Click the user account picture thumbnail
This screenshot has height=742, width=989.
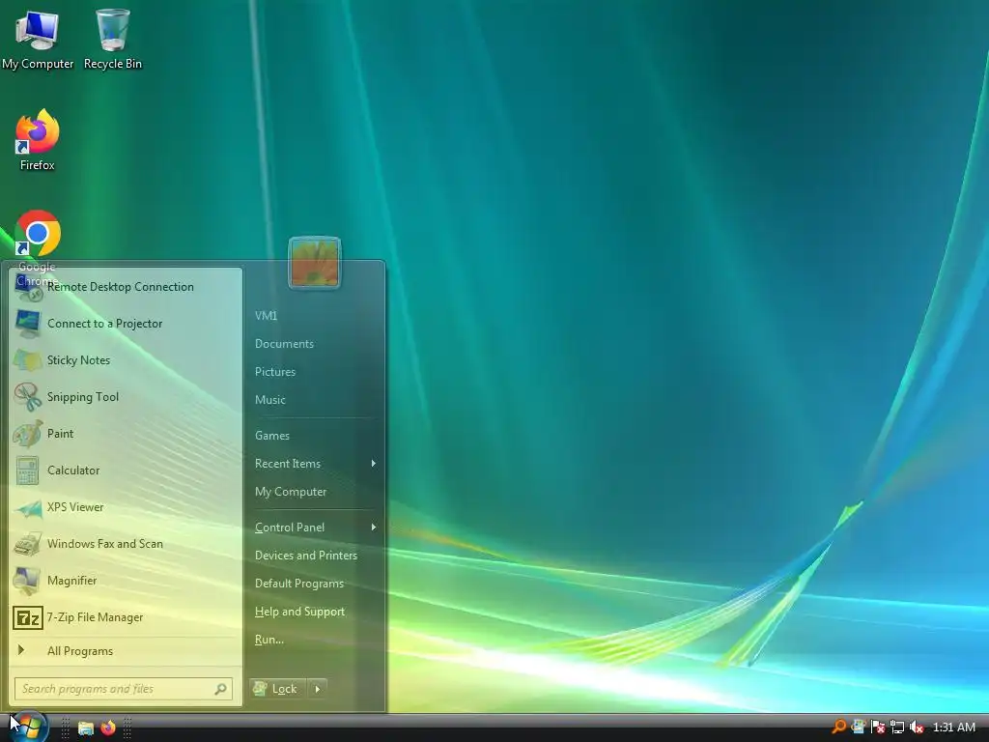314,263
